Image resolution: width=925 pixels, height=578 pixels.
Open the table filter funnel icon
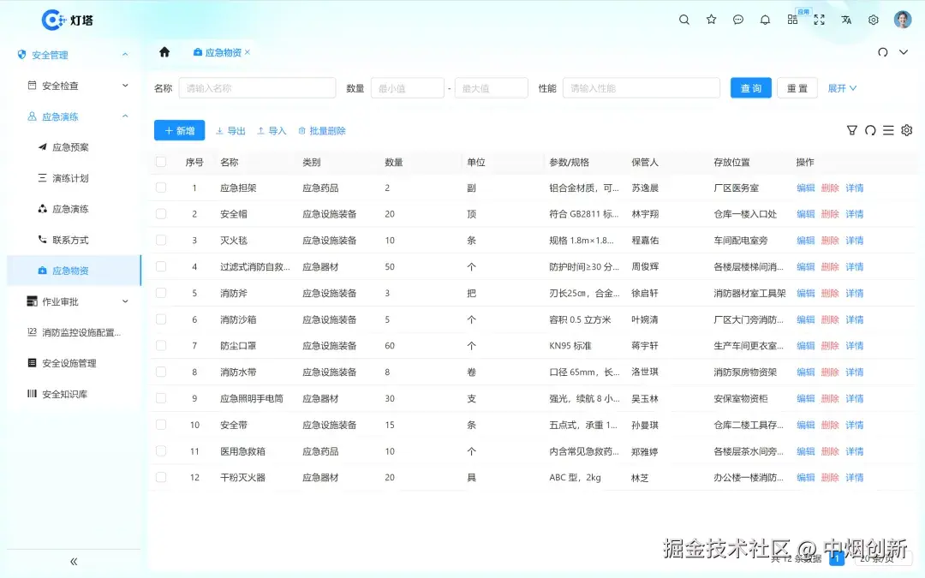click(x=851, y=130)
